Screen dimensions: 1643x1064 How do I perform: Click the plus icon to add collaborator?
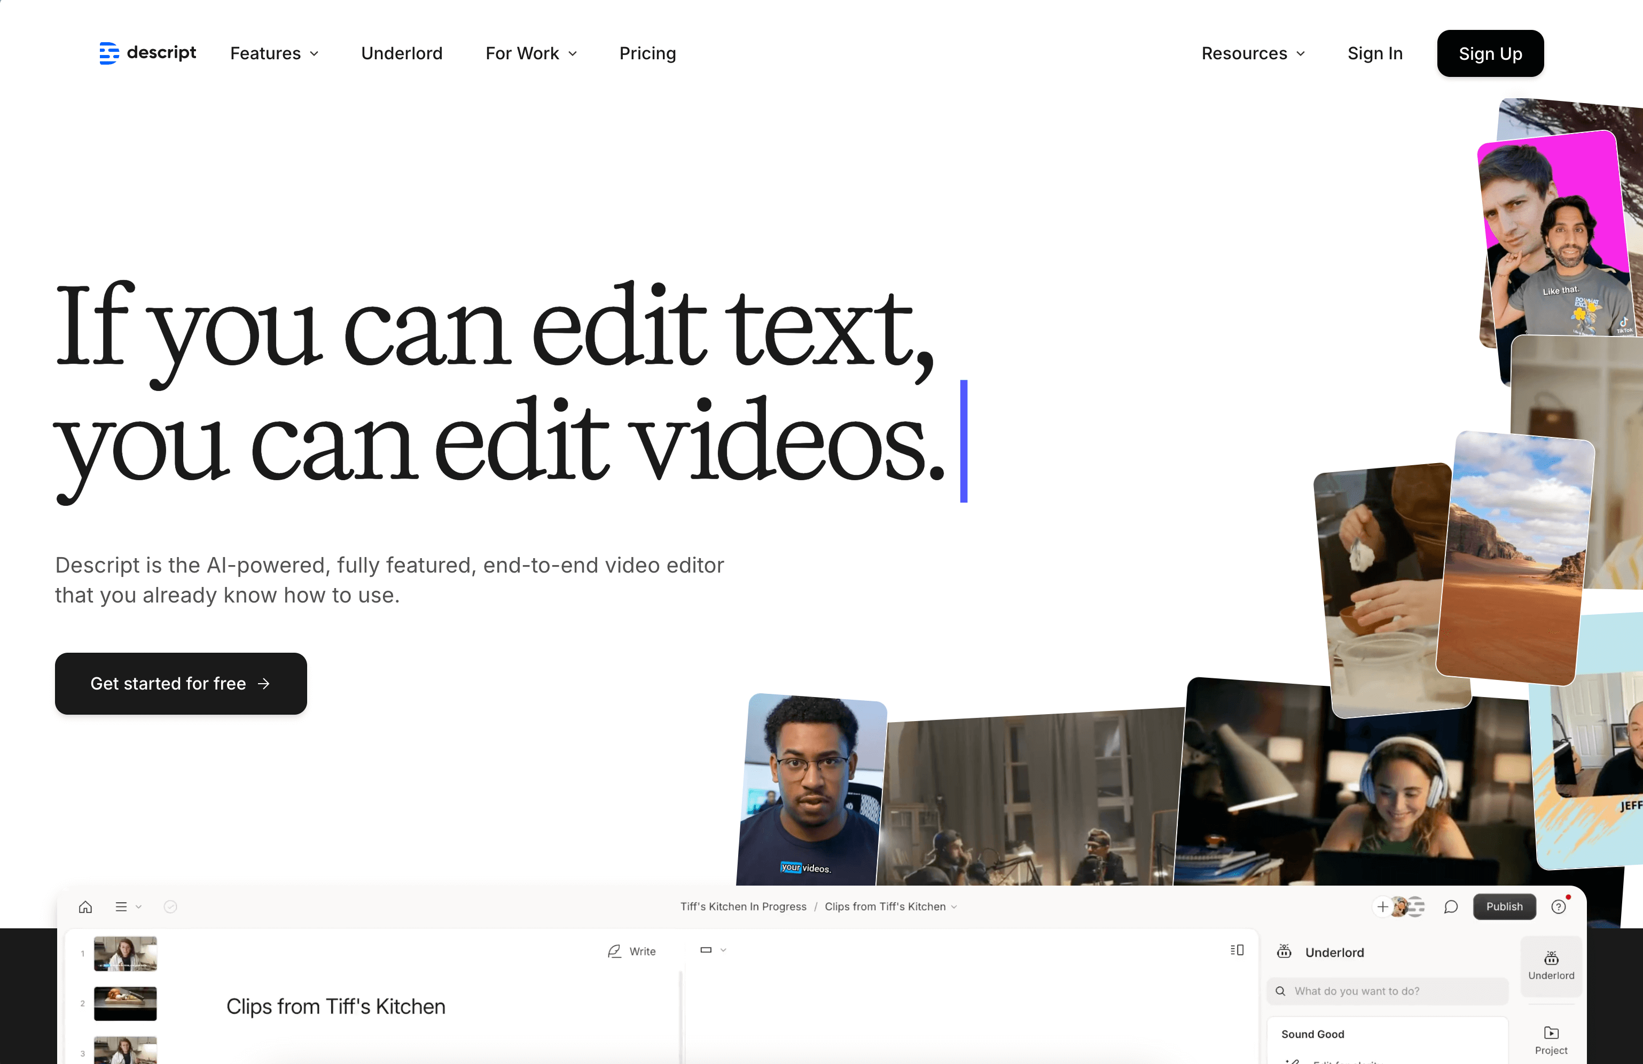click(1382, 906)
